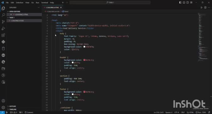Screen dimensions: 212x114
Task: Open the Run and Debug view
Action: [x=3, y=28]
